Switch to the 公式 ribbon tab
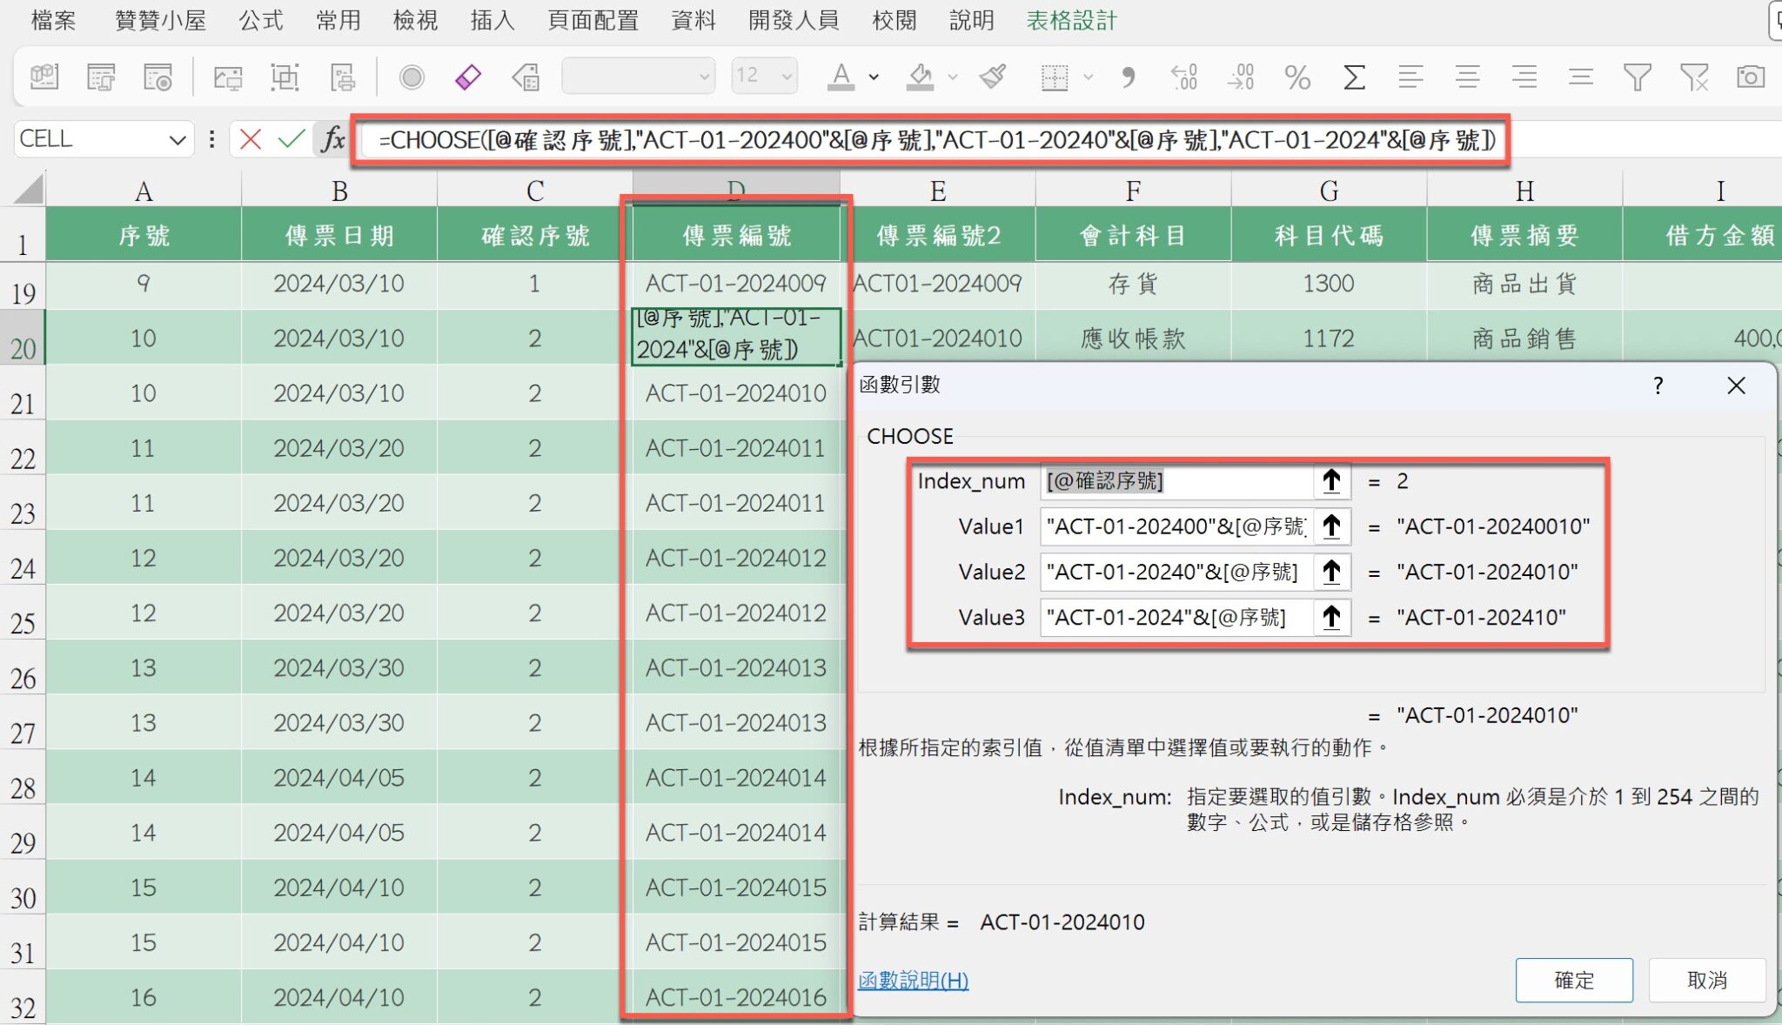Image resolution: width=1782 pixels, height=1025 pixels. (x=261, y=20)
